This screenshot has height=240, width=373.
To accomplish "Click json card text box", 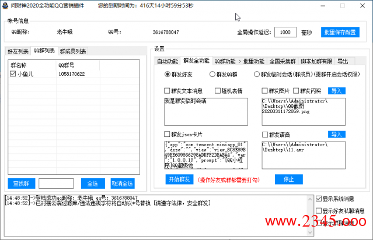I will [206, 156].
